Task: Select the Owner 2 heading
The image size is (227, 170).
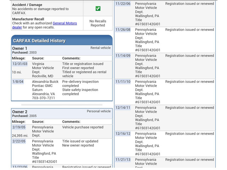Action: coord(20,112)
